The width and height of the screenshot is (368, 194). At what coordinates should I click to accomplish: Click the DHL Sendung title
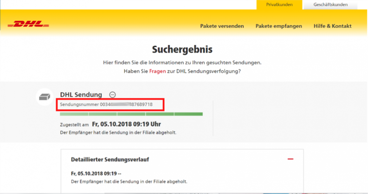tap(81, 95)
